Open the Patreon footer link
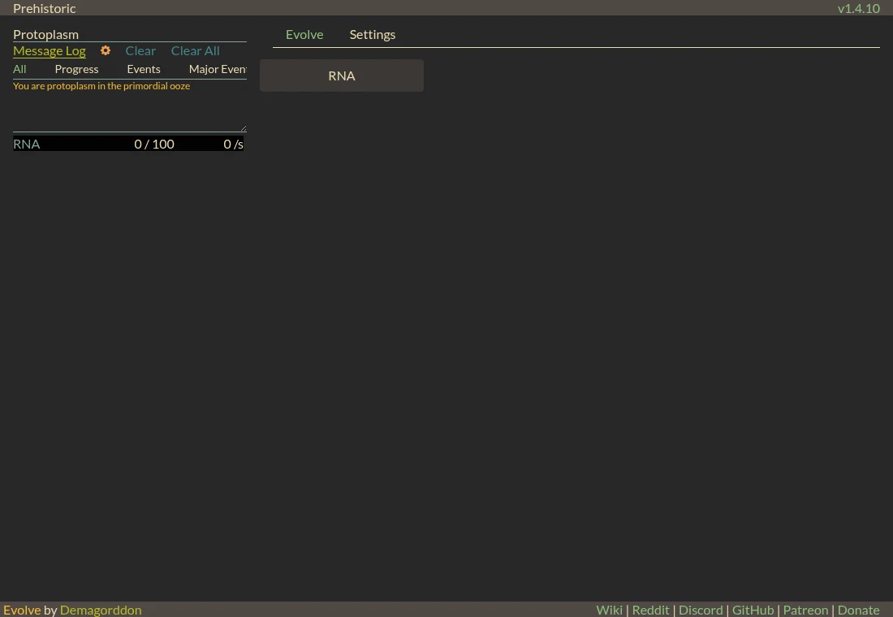 pyautogui.click(x=805, y=610)
